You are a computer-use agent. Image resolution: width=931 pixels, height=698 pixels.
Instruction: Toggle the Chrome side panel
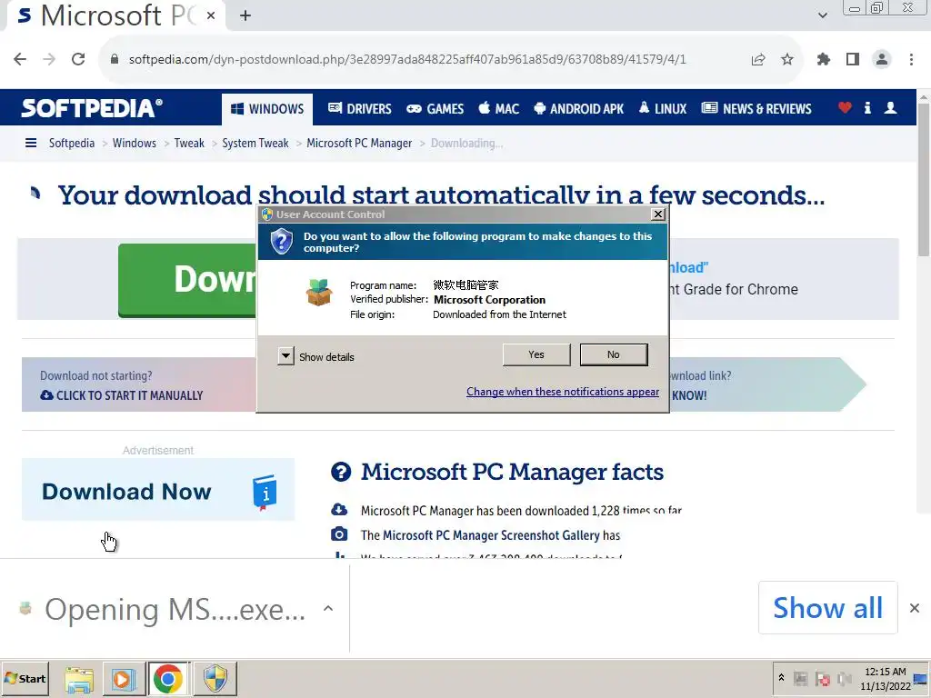pyautogui.click(x=853, y=59)
